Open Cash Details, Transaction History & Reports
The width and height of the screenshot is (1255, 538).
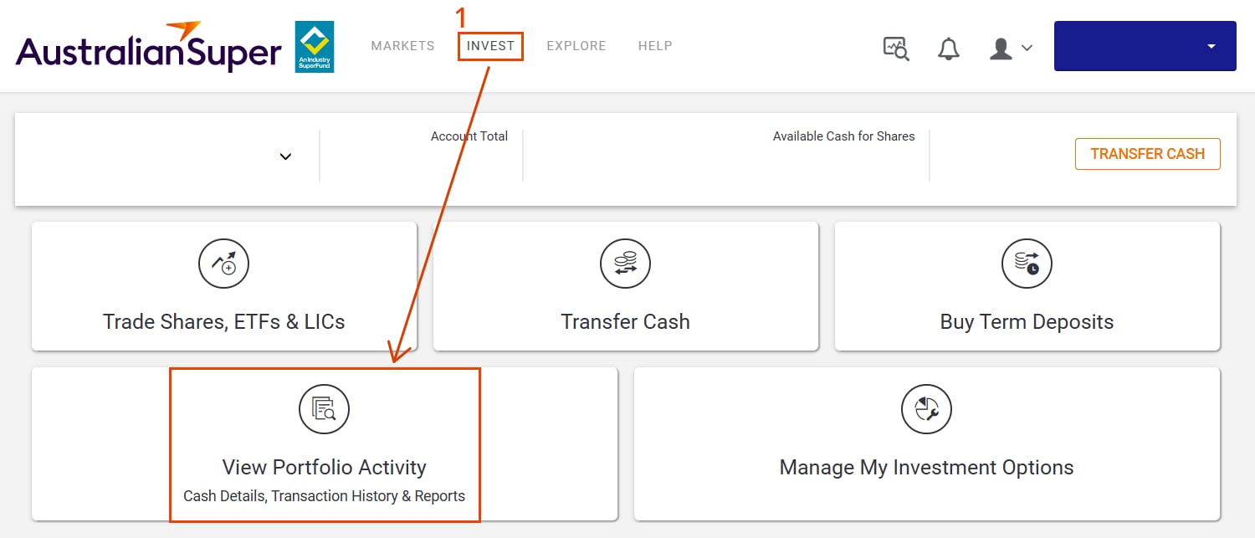tap(325, 496)
